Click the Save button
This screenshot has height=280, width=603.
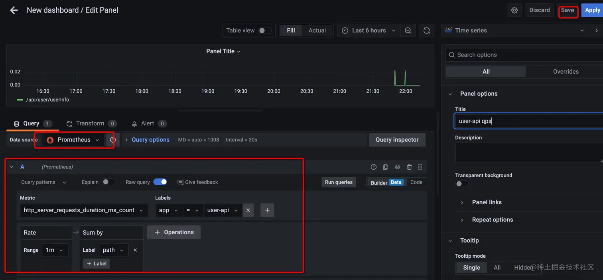(568, 10)
